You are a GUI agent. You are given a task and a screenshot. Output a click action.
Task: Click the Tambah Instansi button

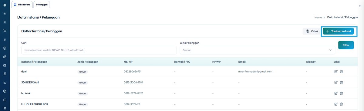coord(338,31)
